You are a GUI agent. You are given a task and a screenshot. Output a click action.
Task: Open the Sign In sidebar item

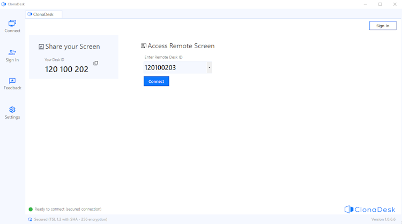[12, 56]
